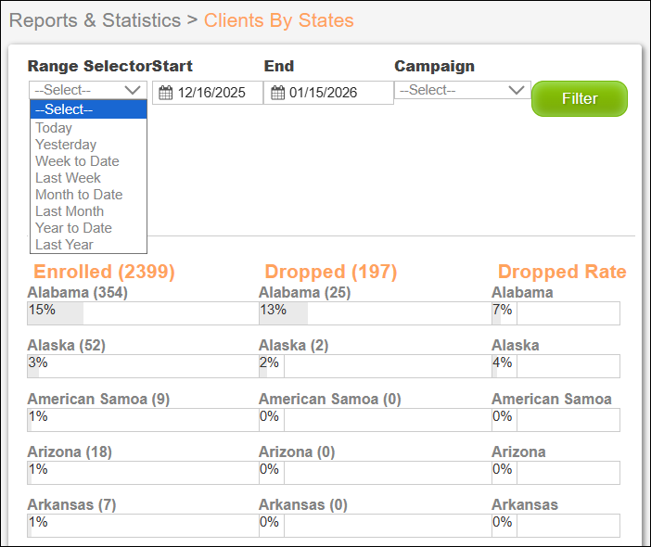Open the Range Selector dropdown
Screen dimensions: 651x547
coord(88,90)
